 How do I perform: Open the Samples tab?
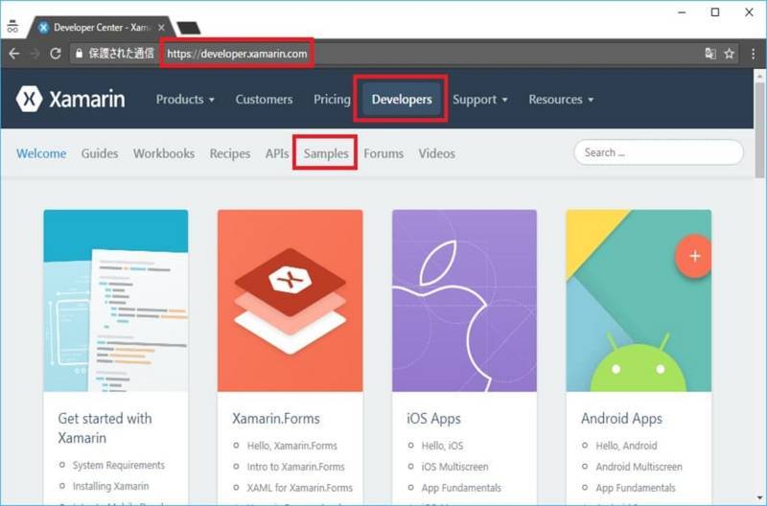326,153
